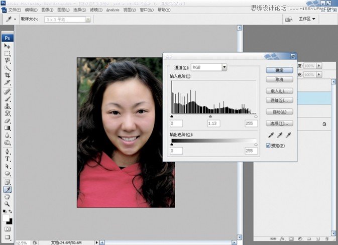Click the 载入(L)... load button
Screen dimensions: 338x245
(x=279, y=91)
